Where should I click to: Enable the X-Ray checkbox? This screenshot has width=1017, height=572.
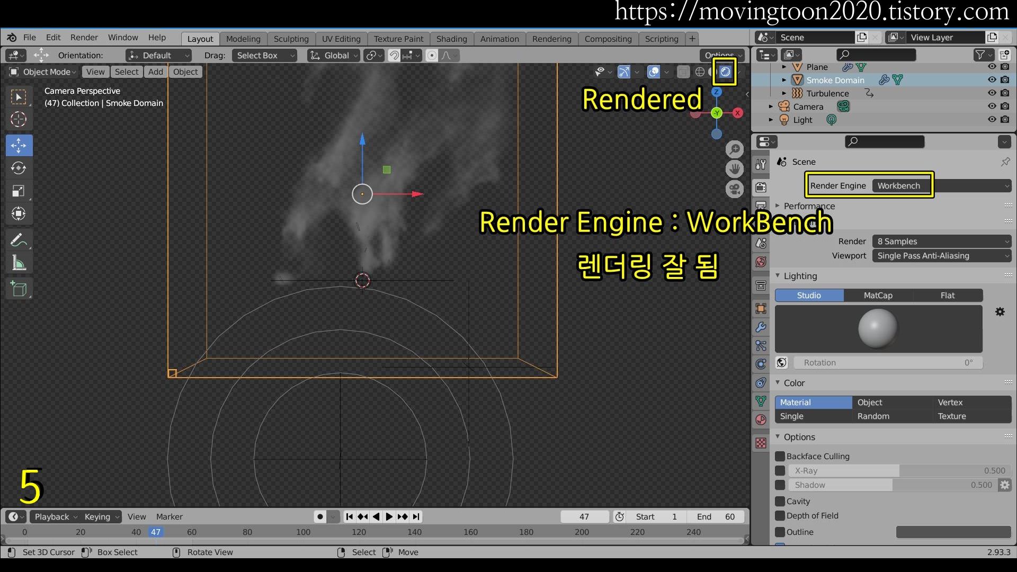(780, 470)
